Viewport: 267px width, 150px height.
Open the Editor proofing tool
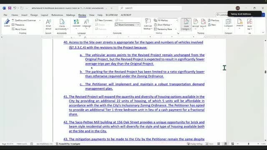click(x=7, y=23)
